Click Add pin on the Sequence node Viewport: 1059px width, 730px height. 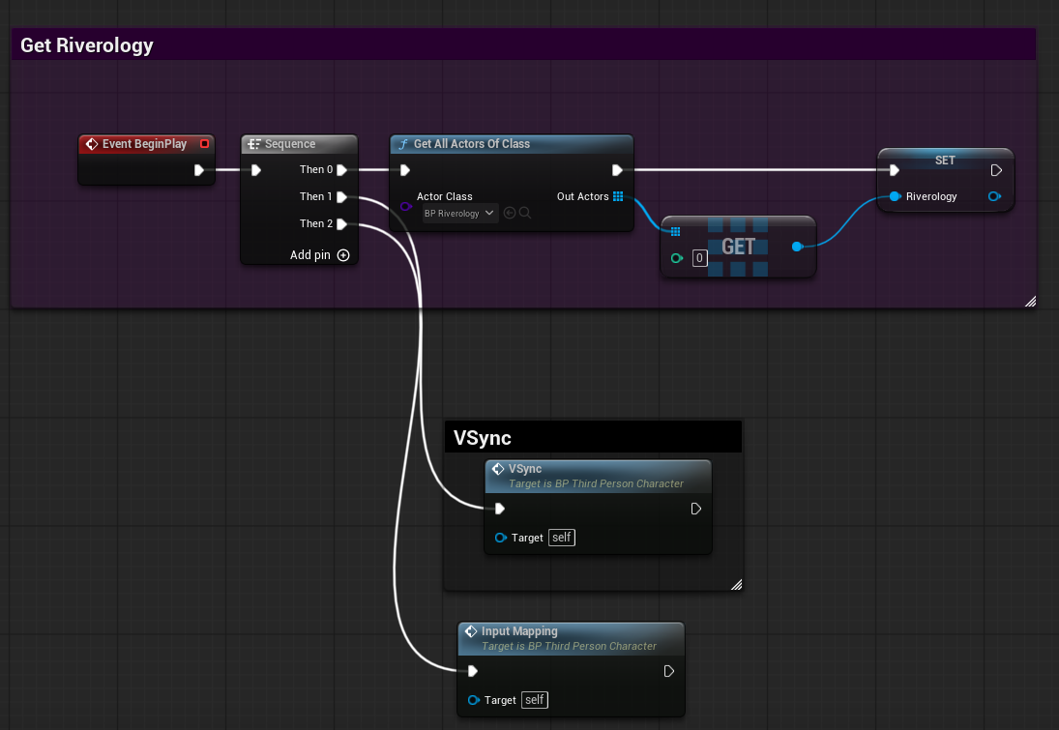tap(343, 254)
